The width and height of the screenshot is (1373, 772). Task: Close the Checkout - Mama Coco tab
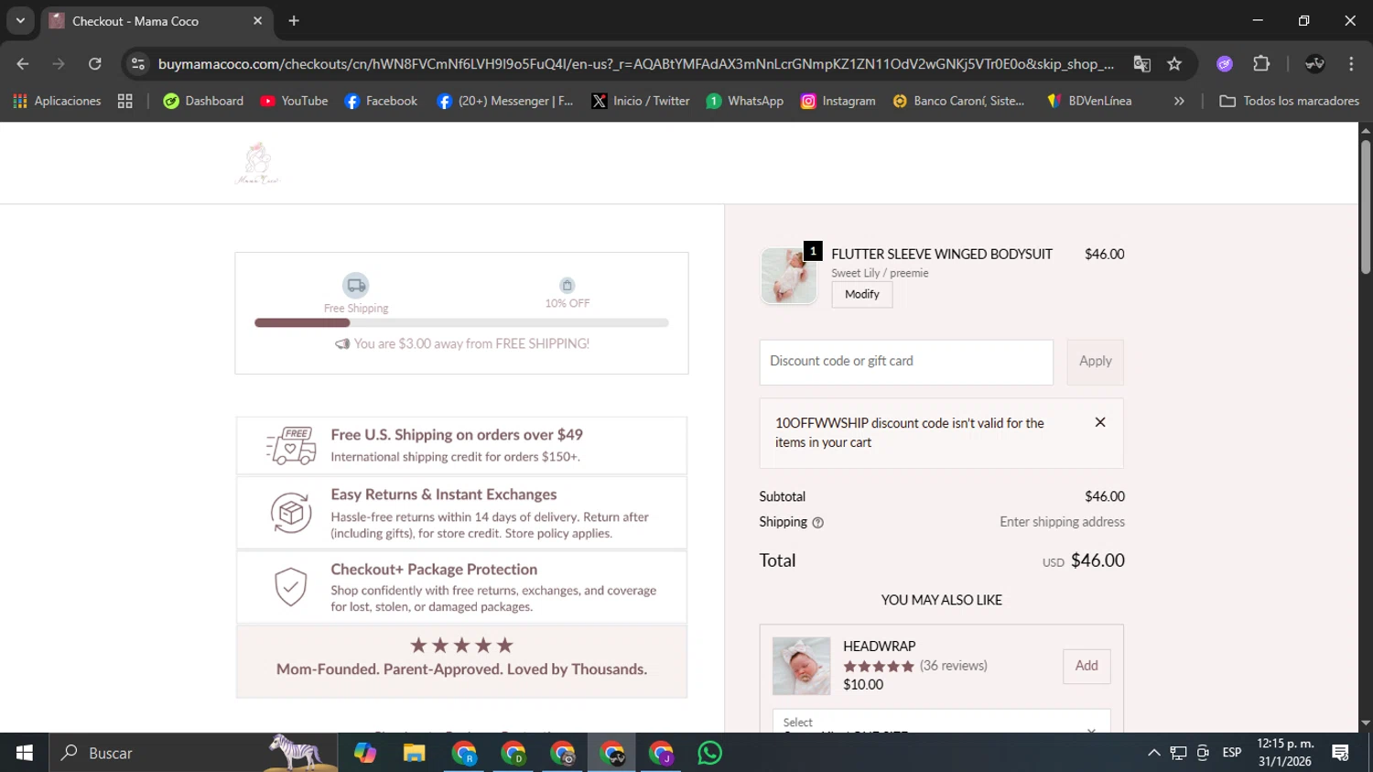pos(257,20)
